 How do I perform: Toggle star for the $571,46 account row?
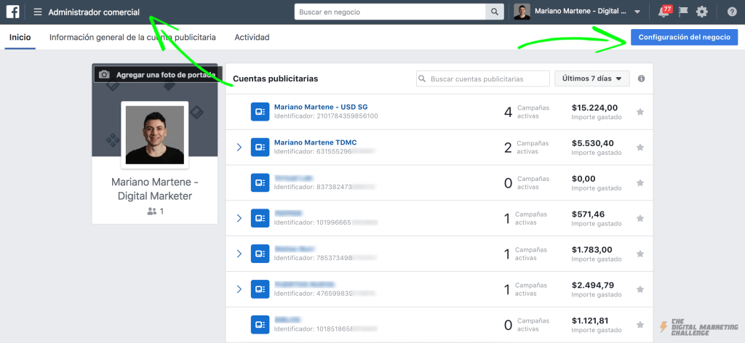click(640, 218)
